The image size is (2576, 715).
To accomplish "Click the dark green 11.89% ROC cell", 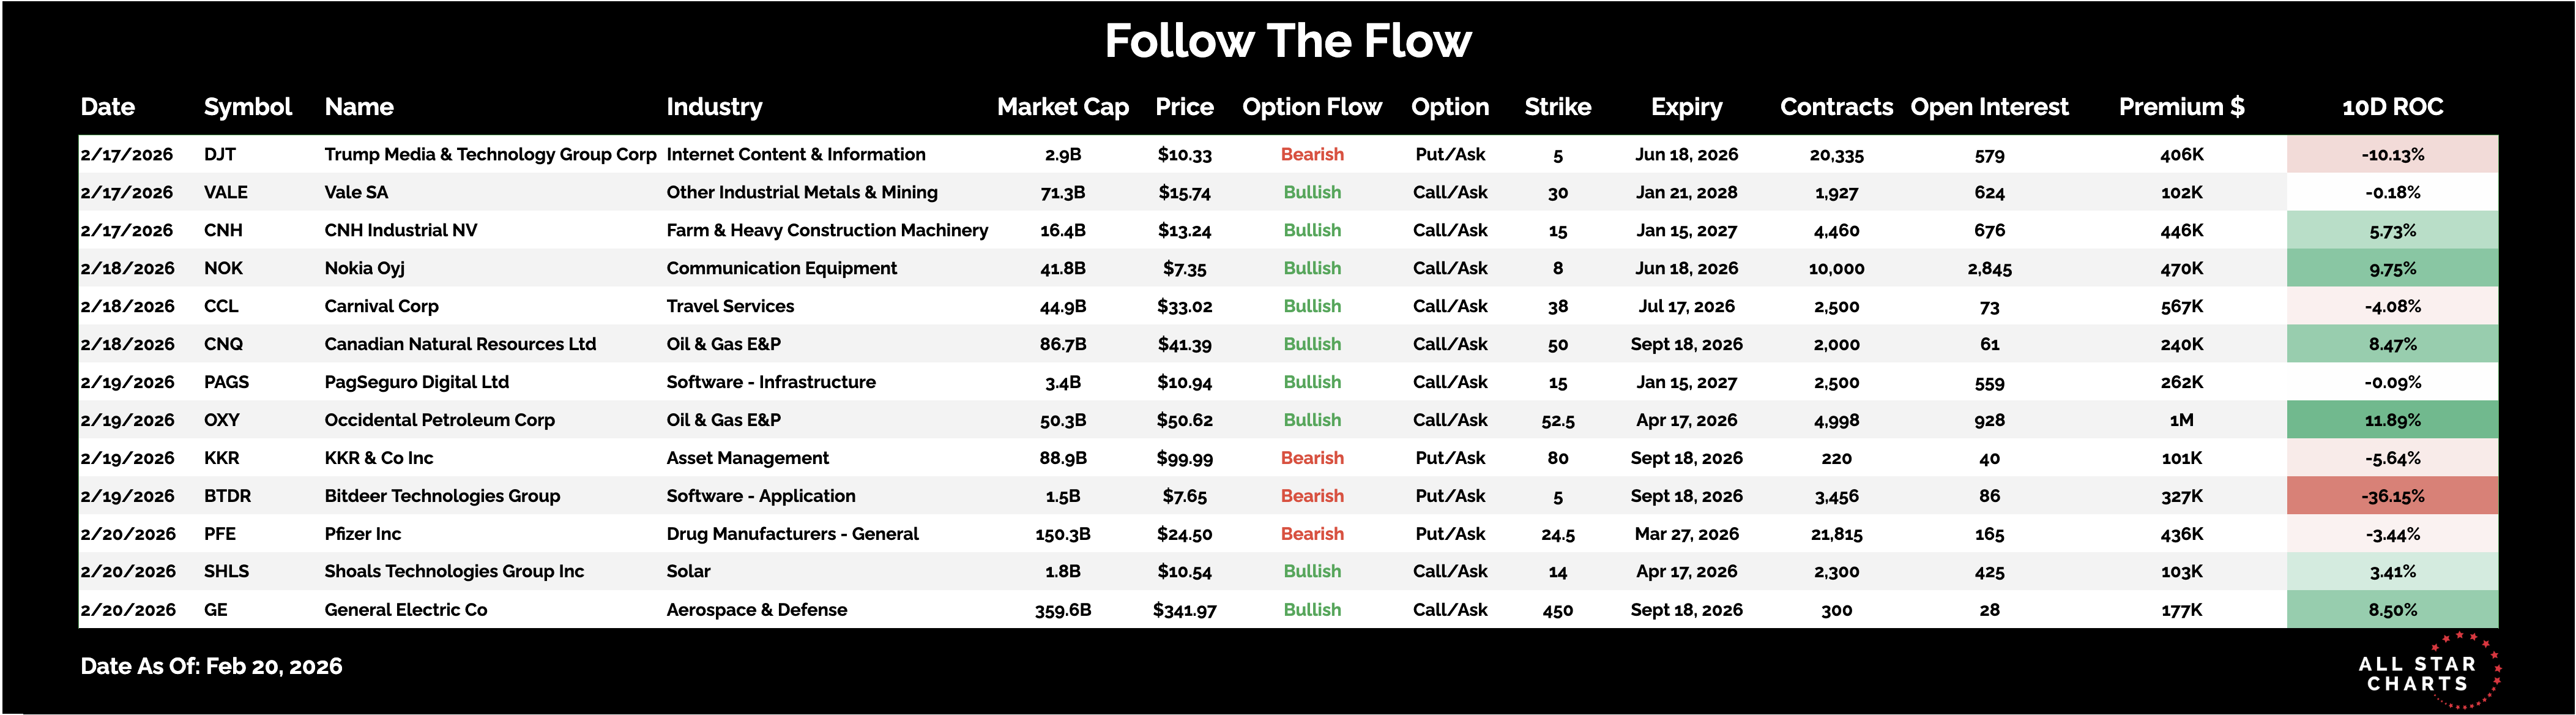I will 2392,420.
